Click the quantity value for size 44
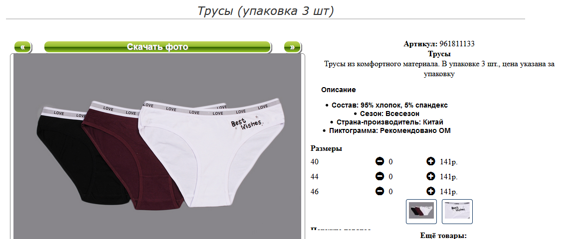 (390, 177)
